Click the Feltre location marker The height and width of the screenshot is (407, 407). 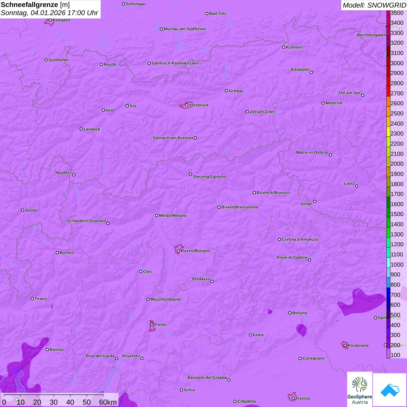(x=250, y=335)
